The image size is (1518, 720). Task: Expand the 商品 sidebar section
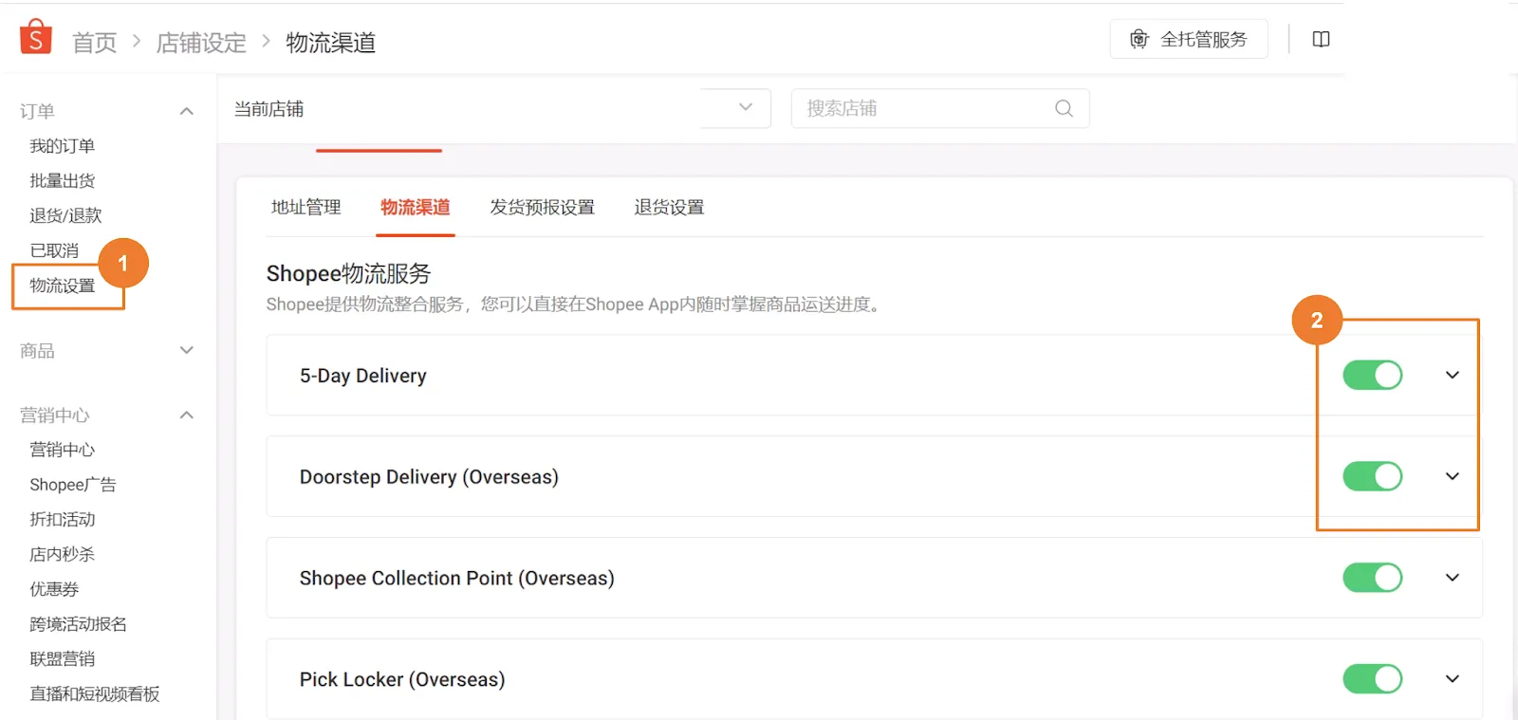click(187, 350)
